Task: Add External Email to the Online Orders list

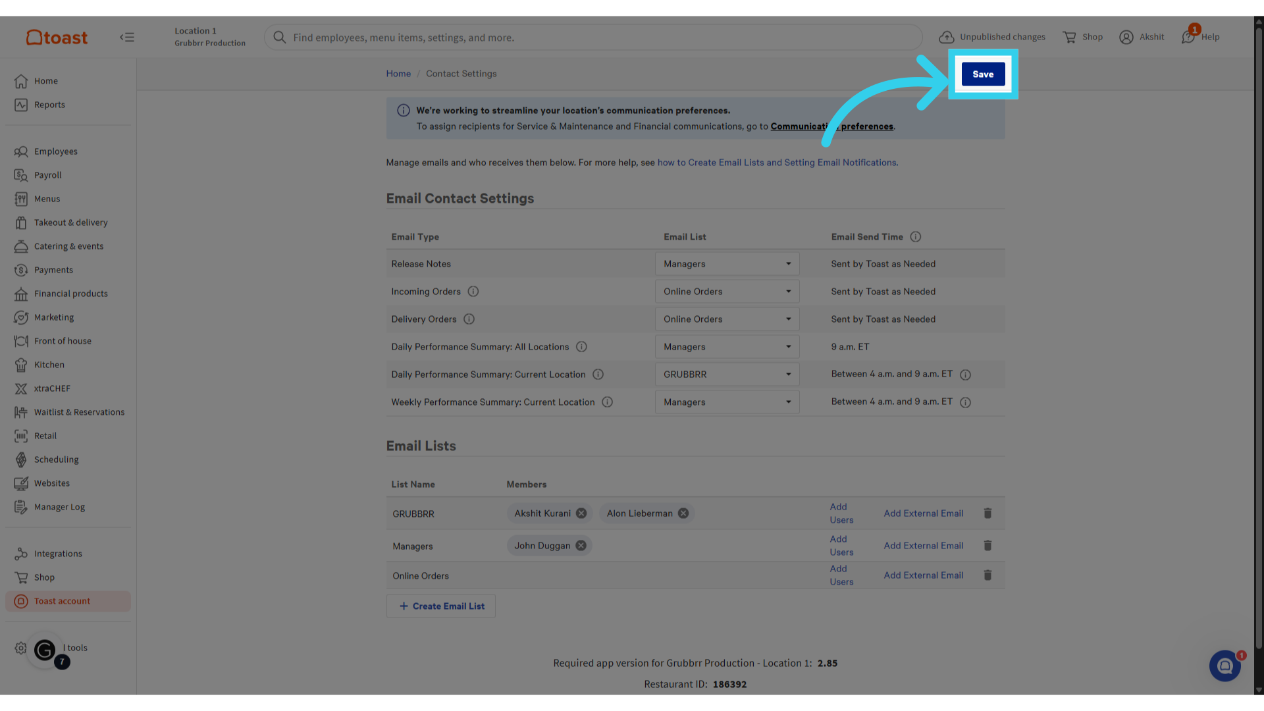Action: coord(923,575)
